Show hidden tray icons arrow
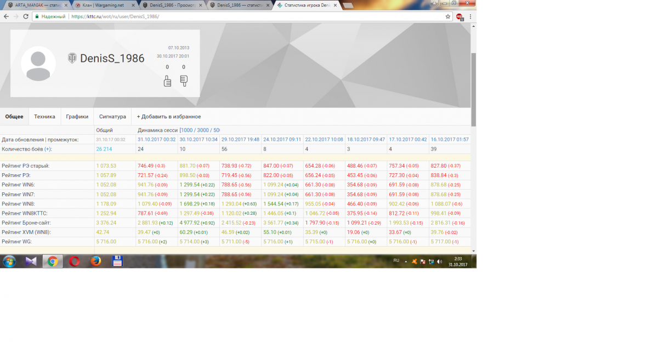This screenshot has width=658, height=359. tap(406, 261)
